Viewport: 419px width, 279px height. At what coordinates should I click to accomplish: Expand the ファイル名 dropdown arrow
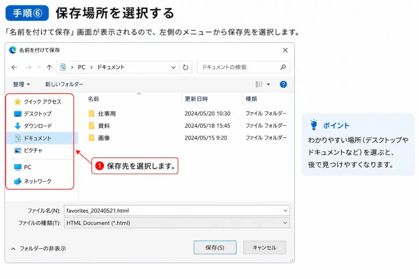click(x=285, y=211)
